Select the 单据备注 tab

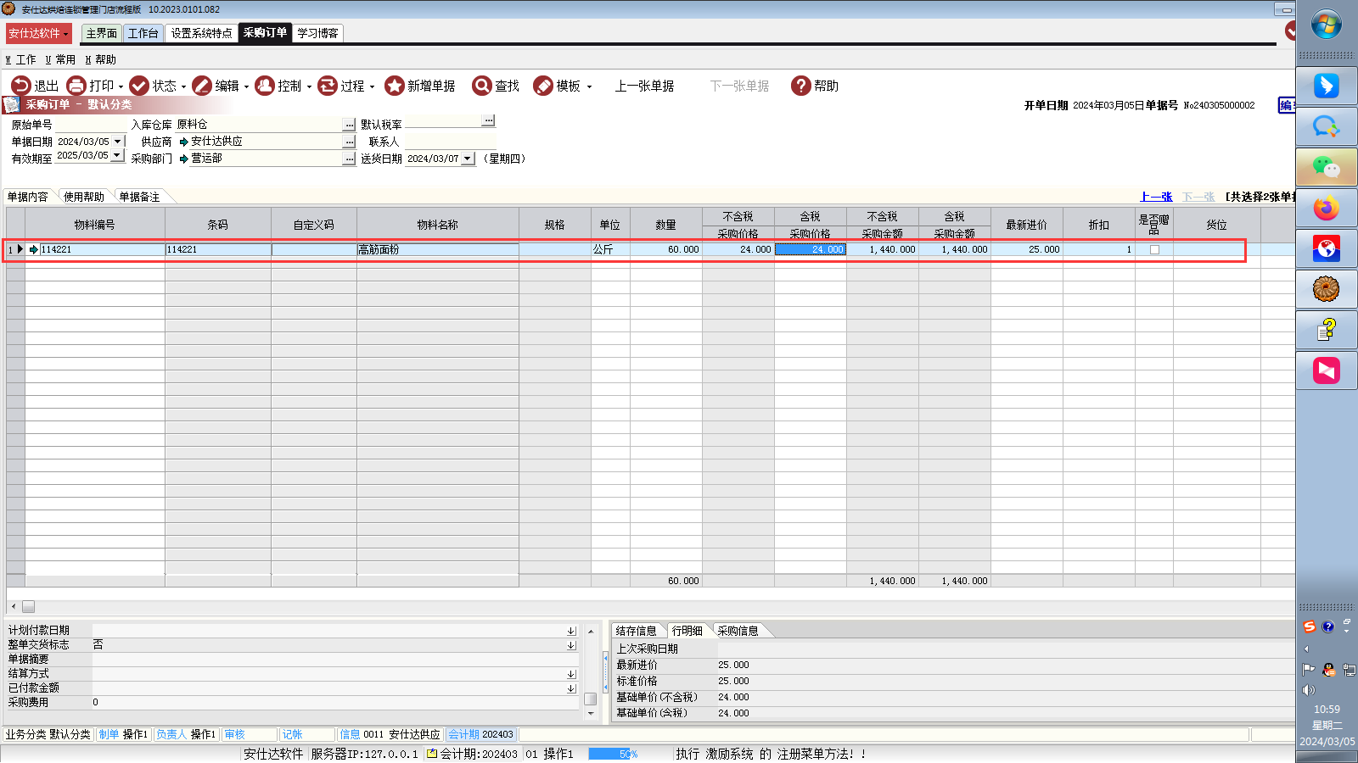pyautogui.click(x=139, y=197)
